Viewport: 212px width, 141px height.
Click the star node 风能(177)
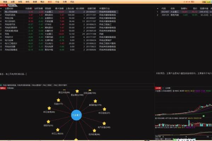[x=58, y=100]
